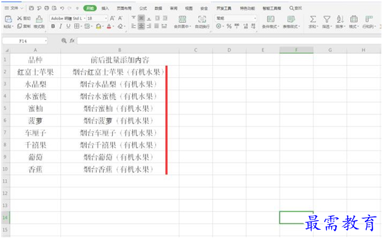Open the 公式 ribbon tab
Viewport: 382px width, 243px height.
pos(143,8)
